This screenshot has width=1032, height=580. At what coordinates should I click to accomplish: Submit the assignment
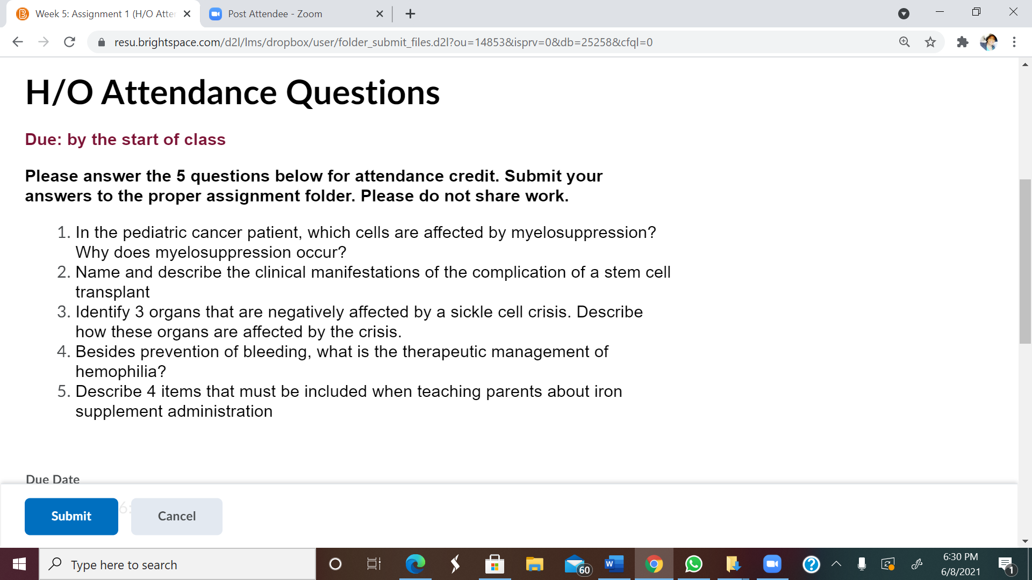(71, 516)
